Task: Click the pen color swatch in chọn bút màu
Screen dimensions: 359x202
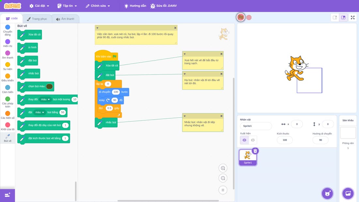Action: [49, 86]
